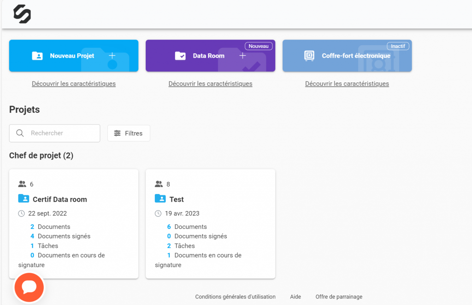
Task: Click the members icon on Certif Data room card
Action: [x=22, y=184]
